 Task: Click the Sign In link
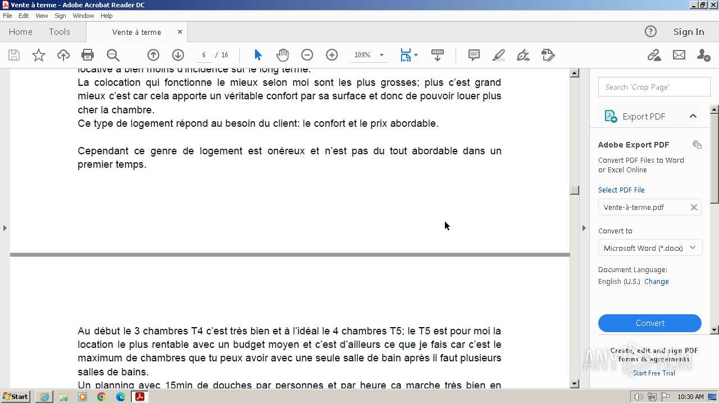tap(689, 32)
